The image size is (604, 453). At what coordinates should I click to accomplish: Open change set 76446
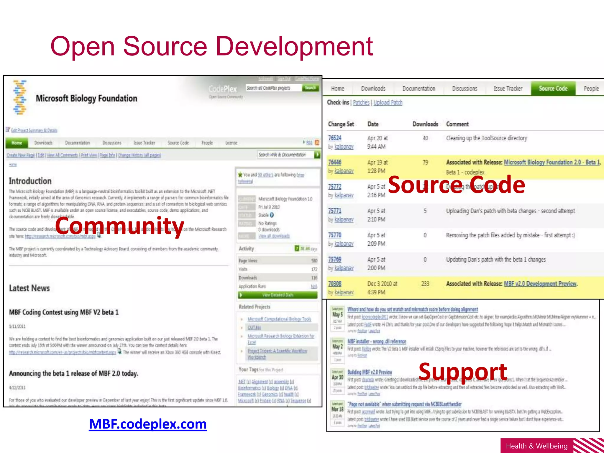(x=335, y=162)
